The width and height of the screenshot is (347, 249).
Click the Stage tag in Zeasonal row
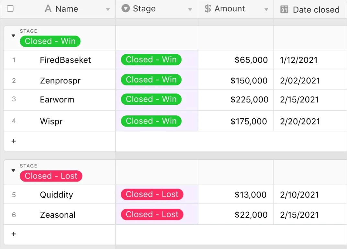click(152, 214)
